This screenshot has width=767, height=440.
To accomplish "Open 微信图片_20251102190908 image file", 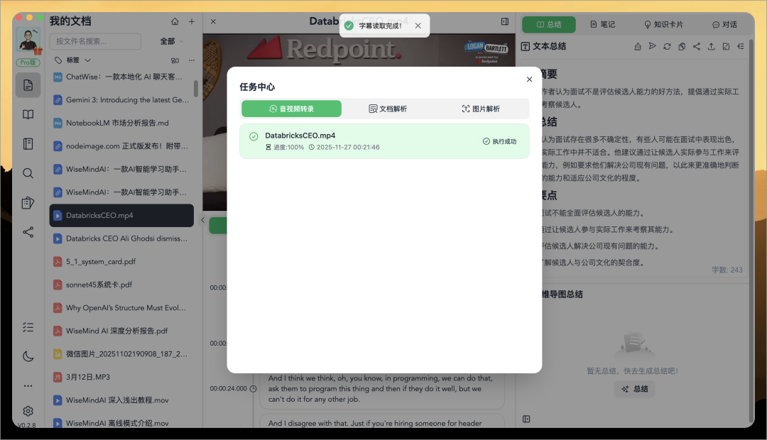I will coord(121,354).
